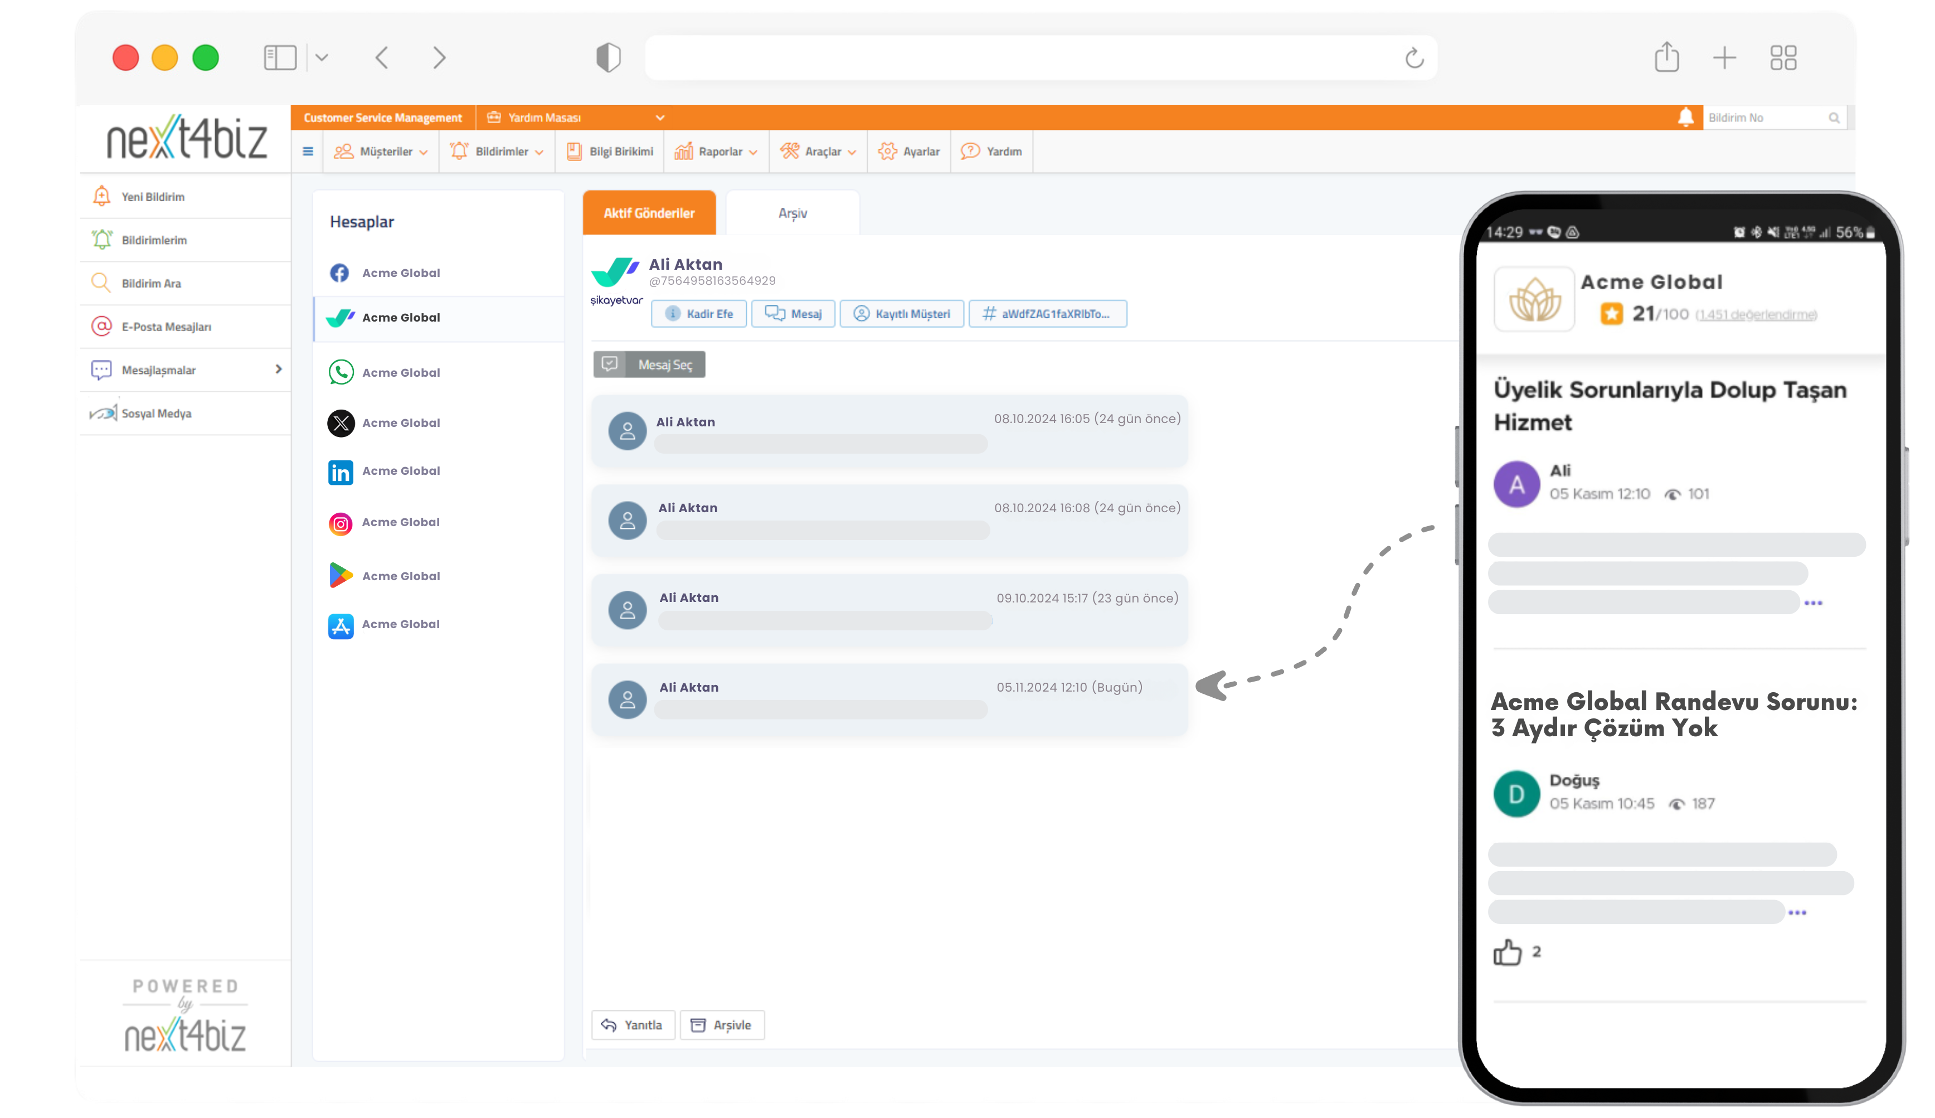Image resolution: width=1935 pixels, height=1118 pixels.
Task: Expand first complaint's ellipsis on phone
Action: pyautogui.click(x=1813, y=603)
